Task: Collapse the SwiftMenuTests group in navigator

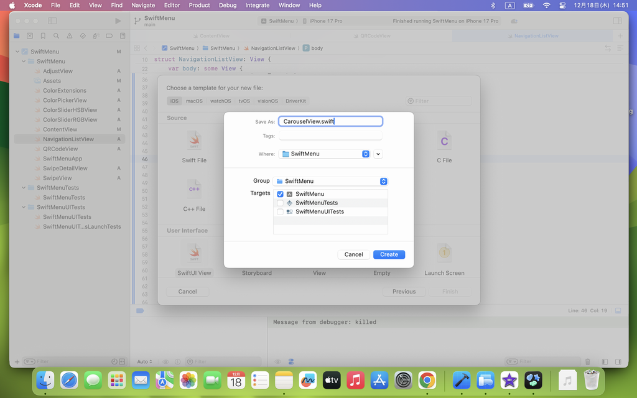Action: click(24, 188)
